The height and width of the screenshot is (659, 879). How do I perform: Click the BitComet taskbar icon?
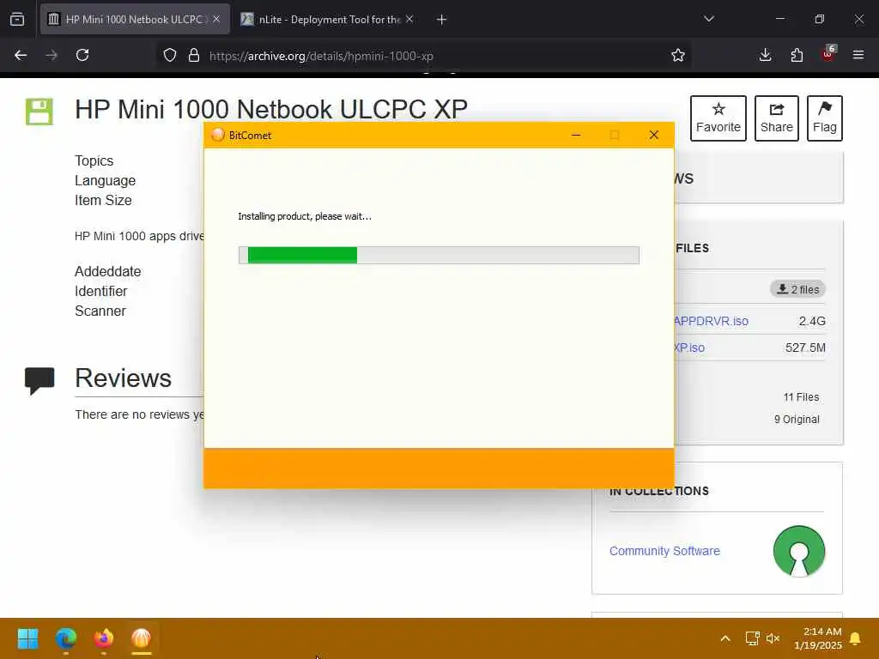pyautogui.click(x=142, y=638)
